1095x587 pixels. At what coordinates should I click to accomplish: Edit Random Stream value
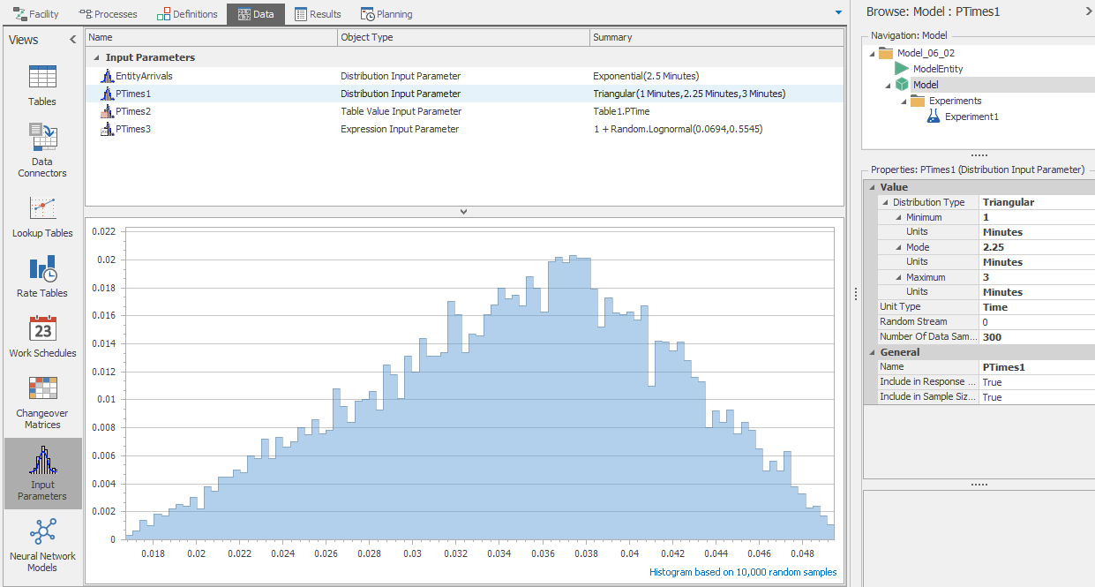click(1037, 322)
